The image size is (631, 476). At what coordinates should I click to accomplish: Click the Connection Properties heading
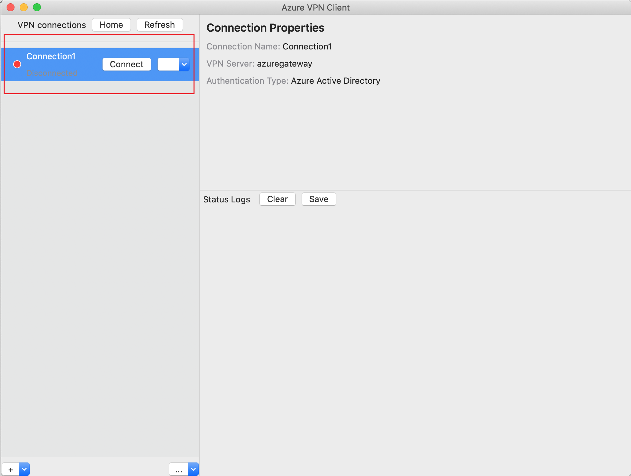265,28
